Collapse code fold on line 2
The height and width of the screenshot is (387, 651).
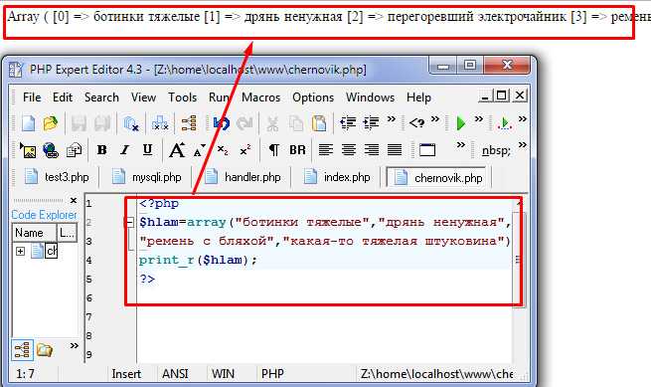(x=129, y=223)
